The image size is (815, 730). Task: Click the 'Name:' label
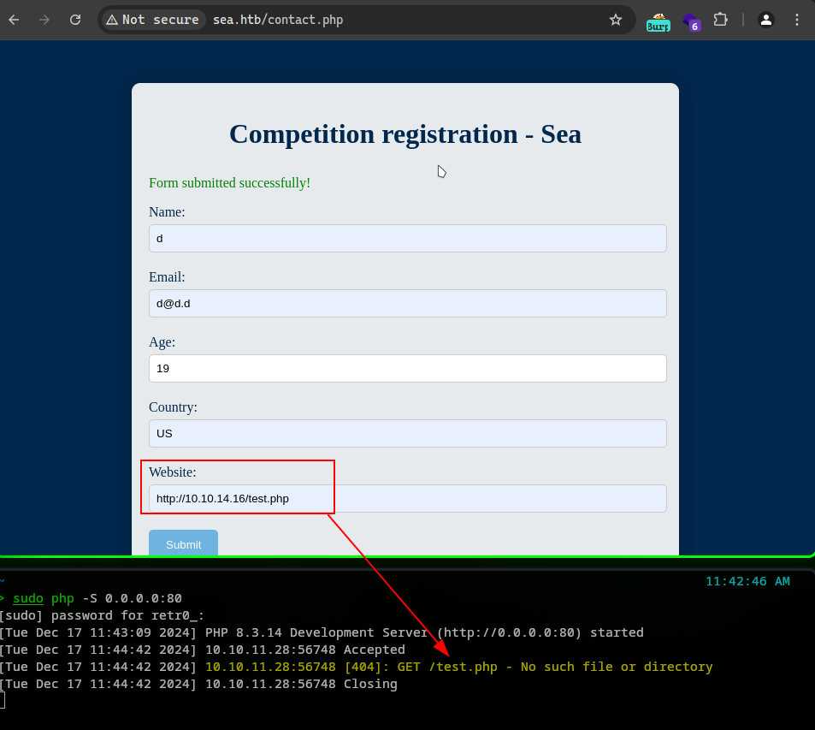(167, 212)
